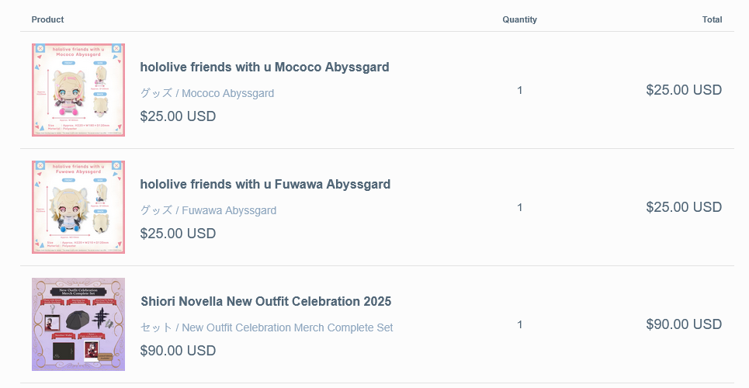749x388 pixels.
Task: Click the $90.00 USD total for Shiori set
Action: 684,324
